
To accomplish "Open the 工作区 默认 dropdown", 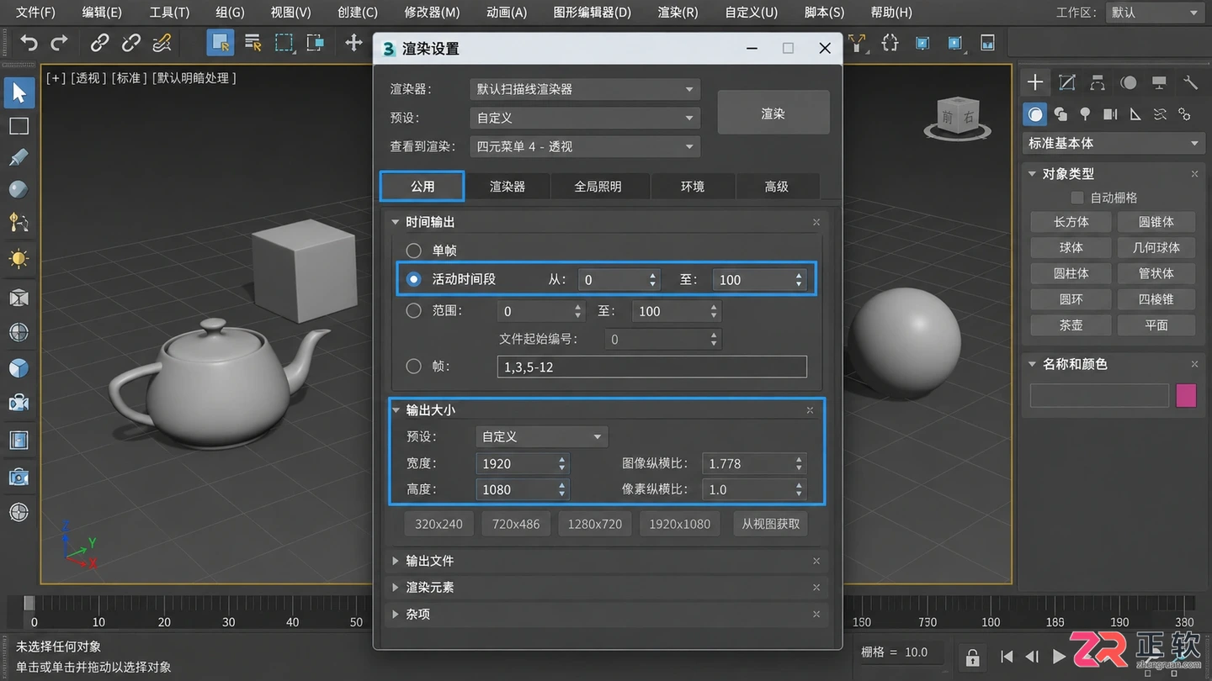I will pyautogui.click(x=1153, y=13).
